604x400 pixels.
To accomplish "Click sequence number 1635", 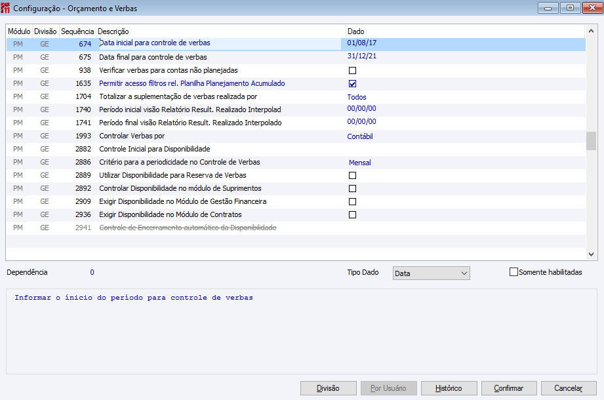I will point(83,83).
